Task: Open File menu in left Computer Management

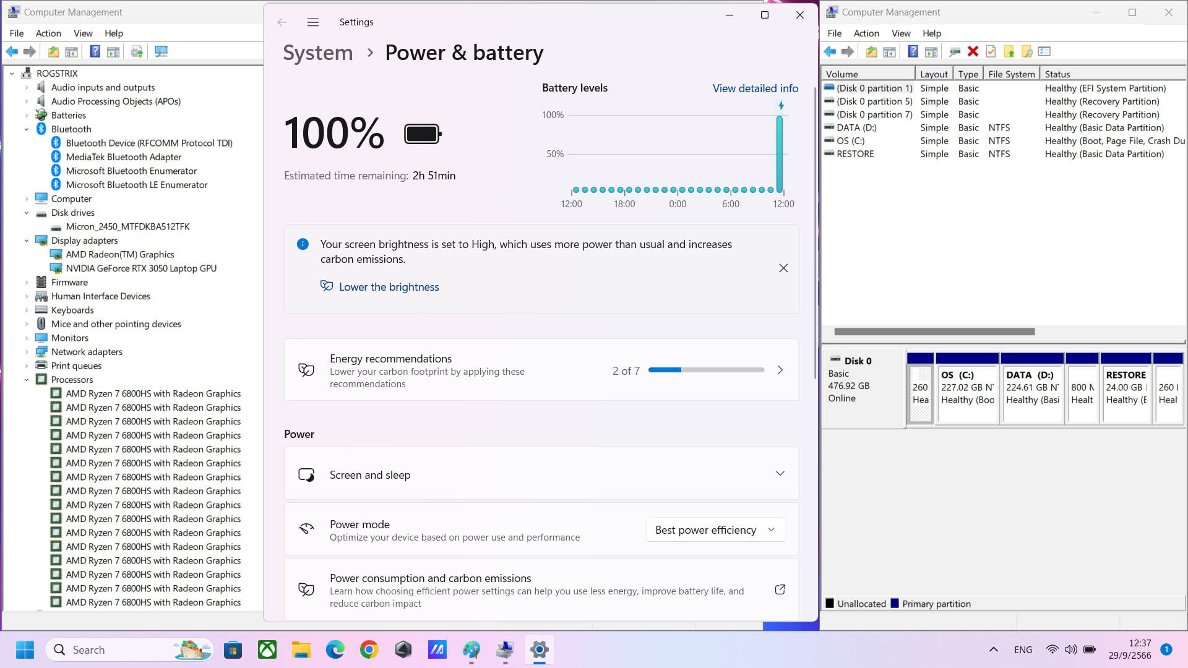Action: pyautogui.click(x=17, y=33)
